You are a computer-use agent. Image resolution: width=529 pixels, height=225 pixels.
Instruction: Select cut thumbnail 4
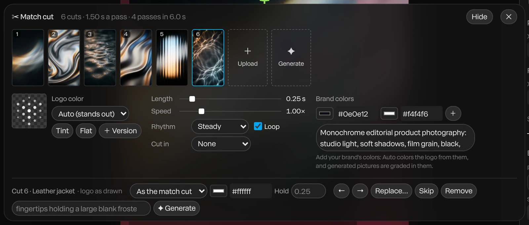[136, 58]
